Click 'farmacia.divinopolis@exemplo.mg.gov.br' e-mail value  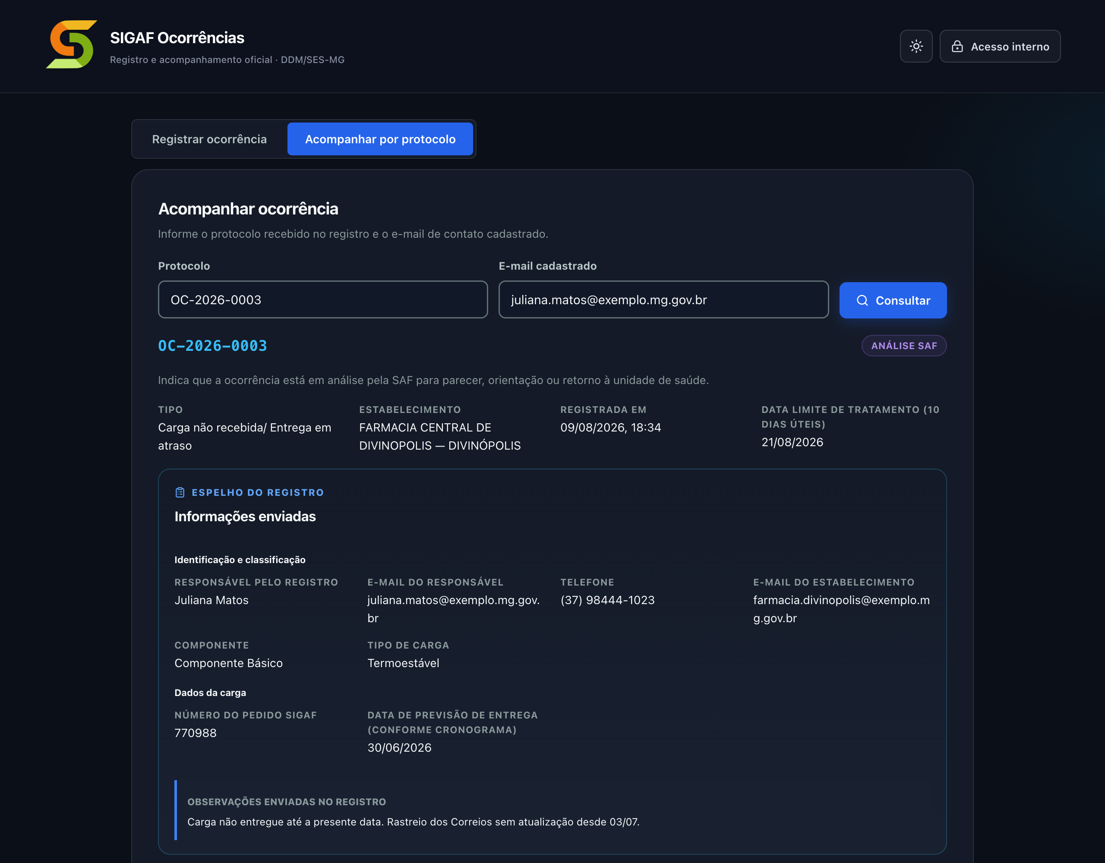point(841,609)
